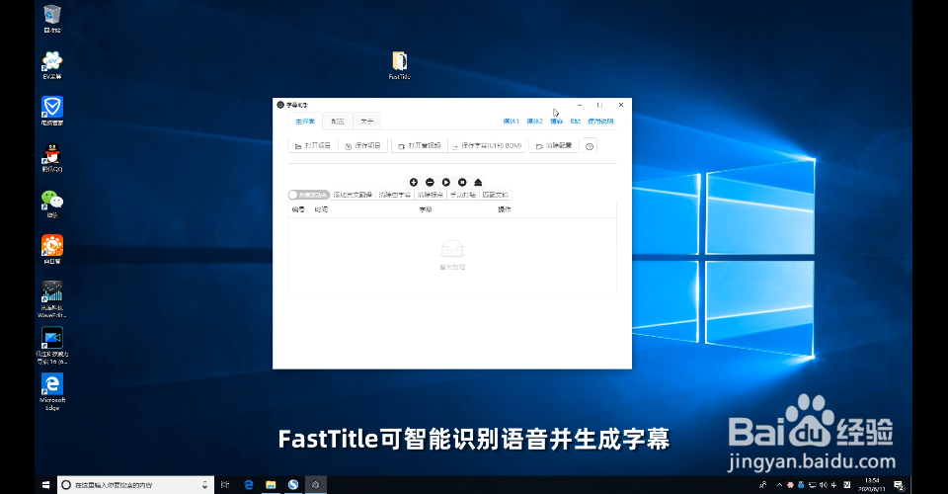Click the 字幕 column header
948x494 pixels.
point(426,209)
